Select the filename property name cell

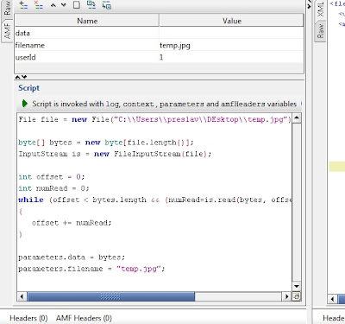point(87,45)
